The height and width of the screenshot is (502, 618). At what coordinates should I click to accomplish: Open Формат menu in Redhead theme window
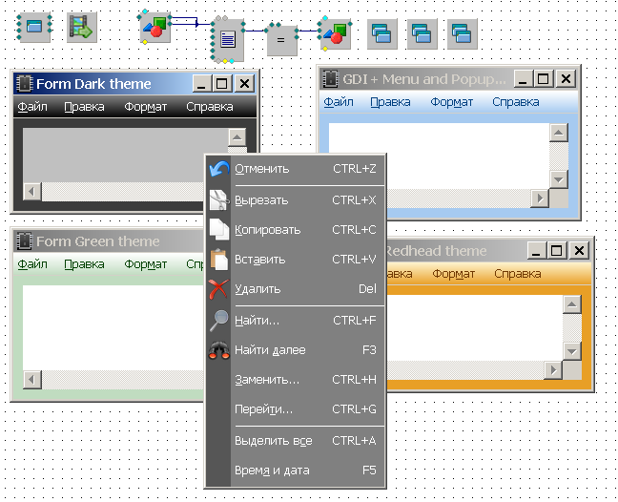[x=453, y=274]
